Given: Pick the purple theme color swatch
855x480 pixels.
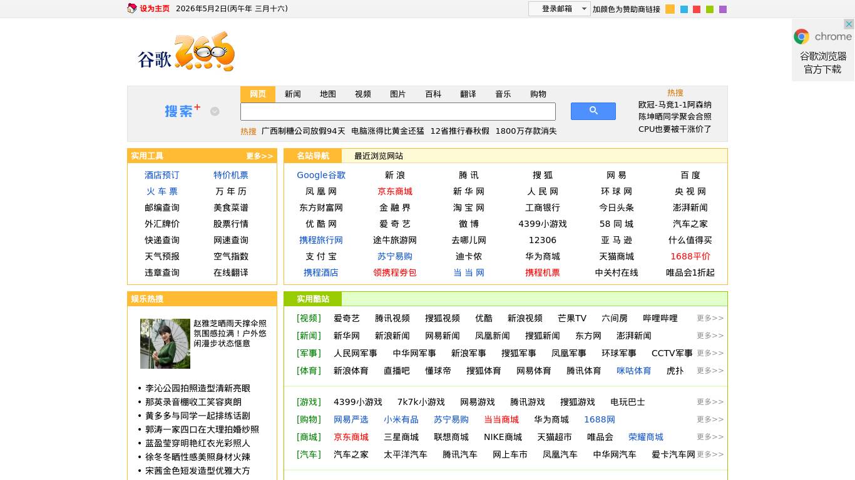Looking at the screenshot, I should (x=723, y=9).
